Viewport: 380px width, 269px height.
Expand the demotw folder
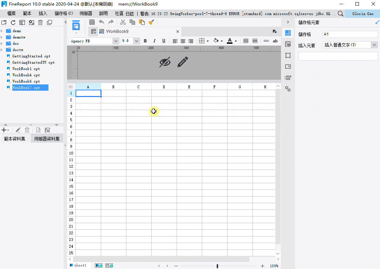pyautogui.click(x=2, y=37)
